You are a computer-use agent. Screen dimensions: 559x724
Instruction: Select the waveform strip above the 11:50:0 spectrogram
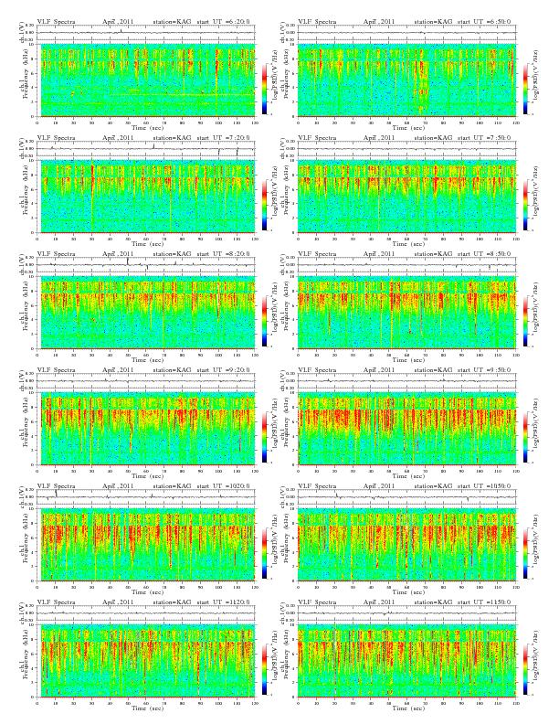point(406,613)
